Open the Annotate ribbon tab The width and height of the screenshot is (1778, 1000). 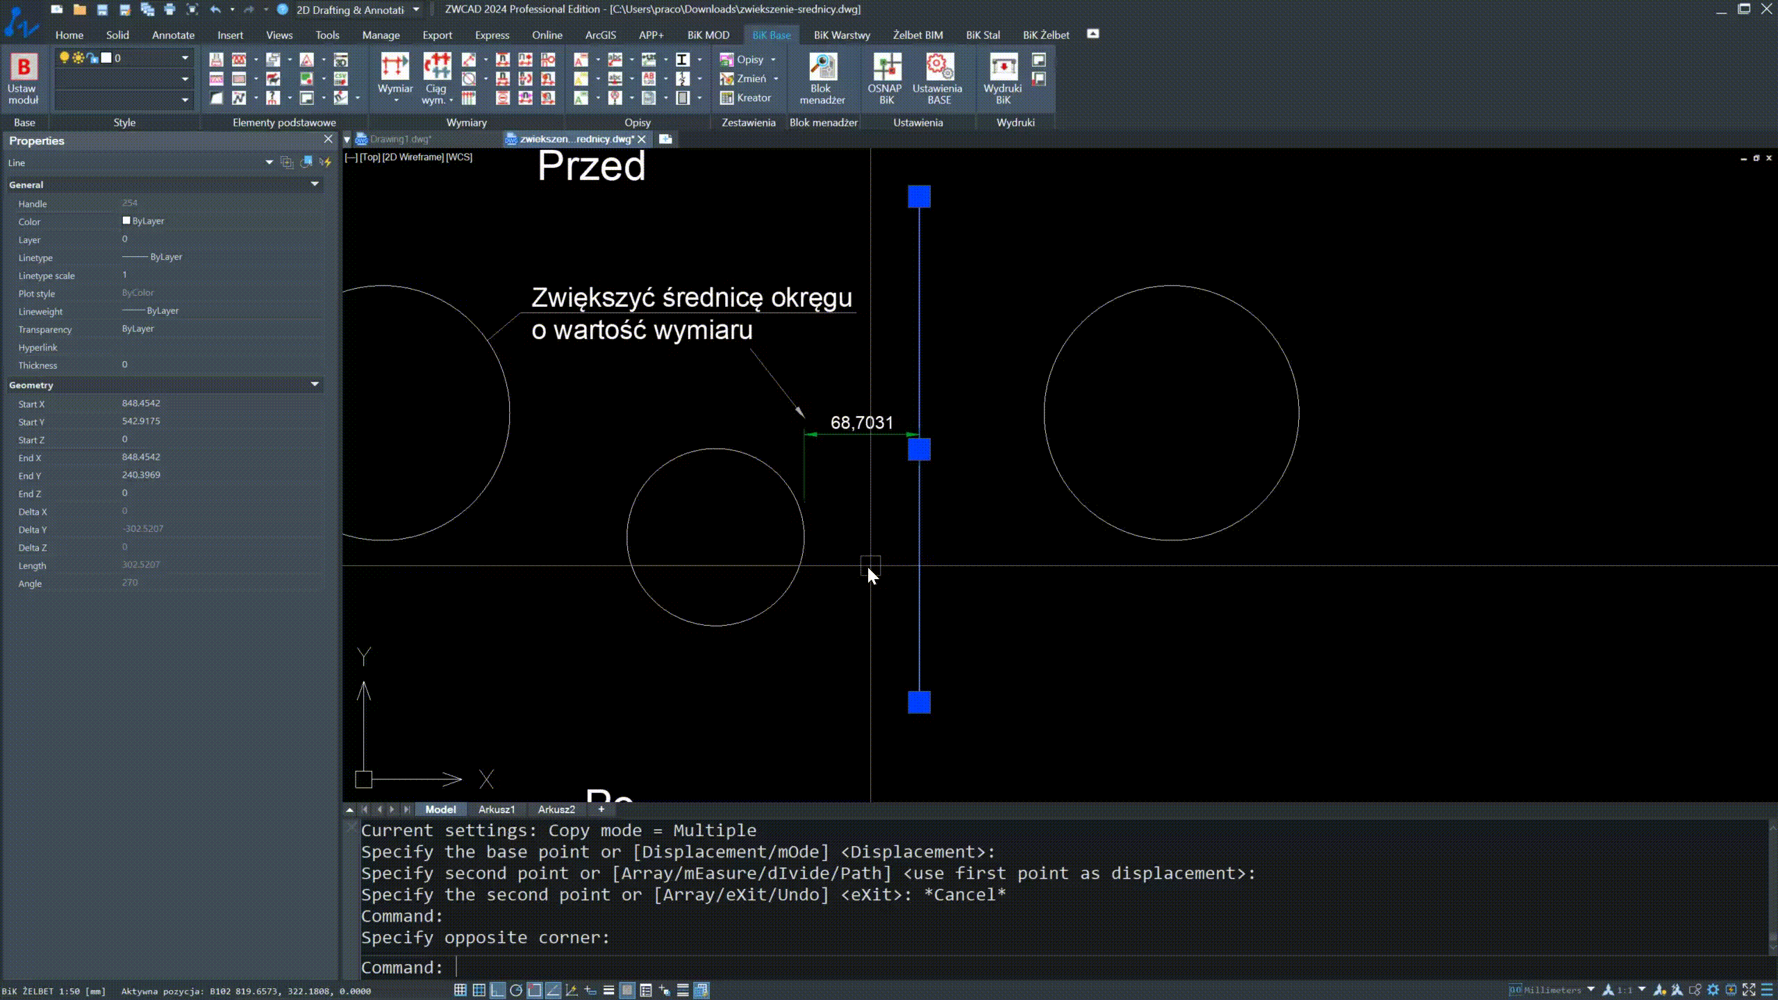coord(174,35)
